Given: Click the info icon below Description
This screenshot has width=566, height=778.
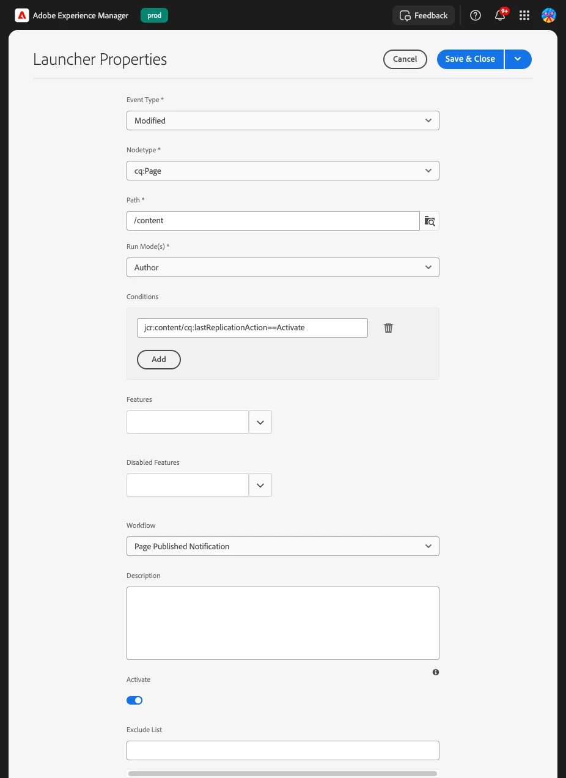Looking at the screenshot, I should (x=436, y=672).
